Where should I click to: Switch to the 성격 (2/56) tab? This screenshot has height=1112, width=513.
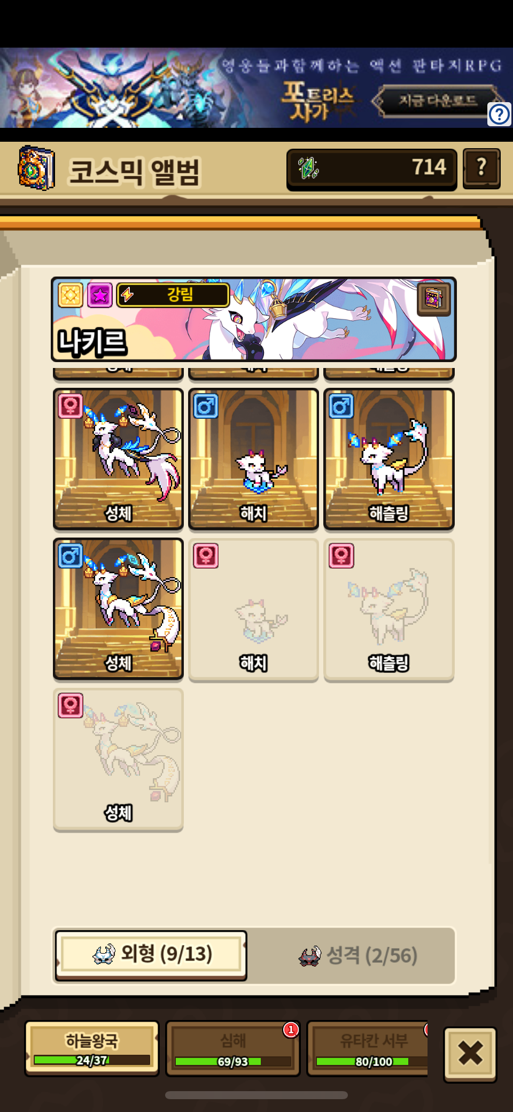tap(358, 955)
